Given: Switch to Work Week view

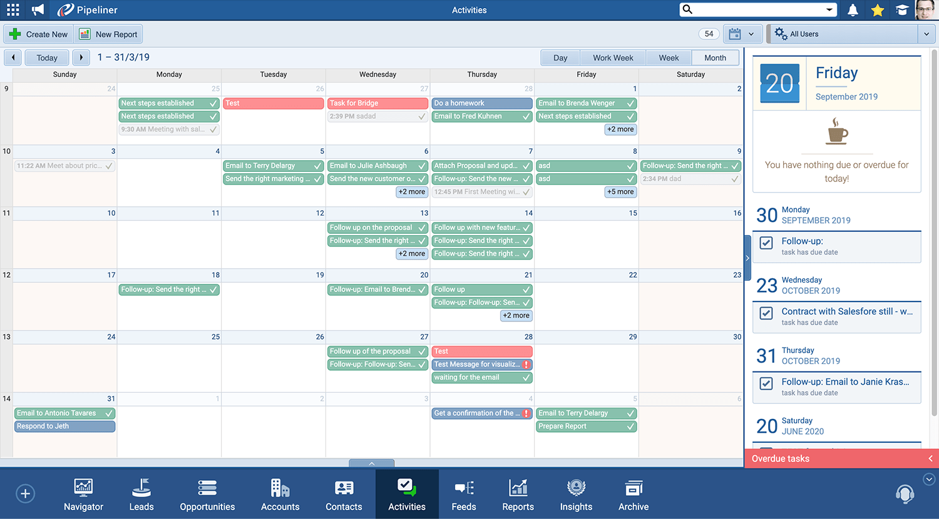Looking at the screenshot, I should 613,58.
